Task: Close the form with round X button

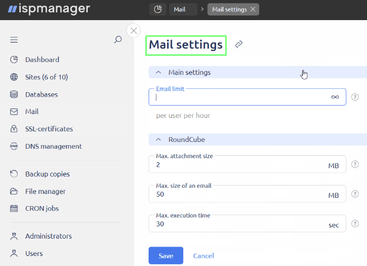Action: tap(134, 30)
